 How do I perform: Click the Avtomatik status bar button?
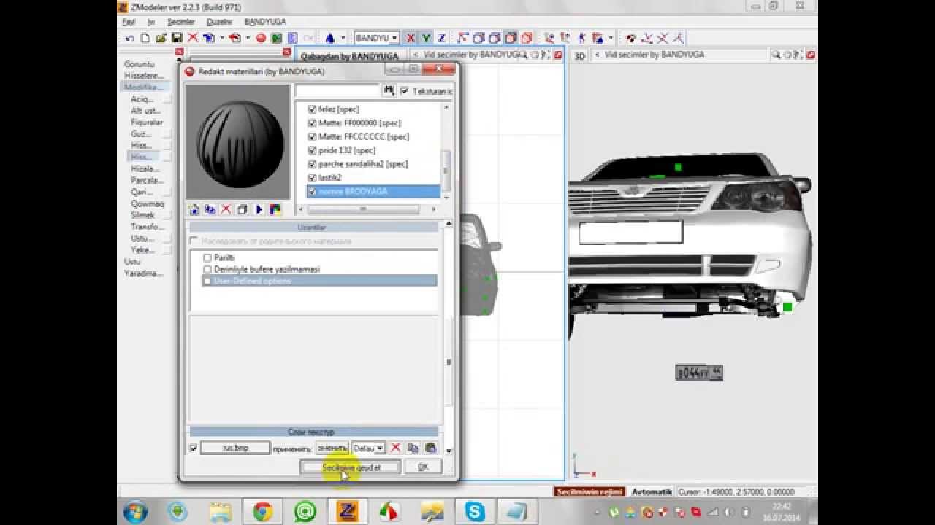click(651, 492)
